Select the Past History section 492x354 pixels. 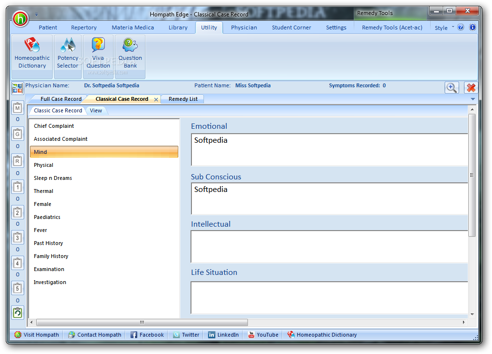[104, 243]
